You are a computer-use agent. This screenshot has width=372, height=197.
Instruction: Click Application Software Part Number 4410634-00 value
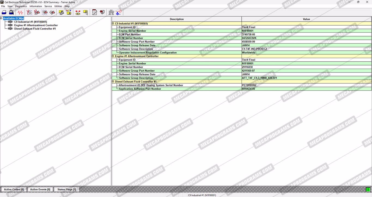coord(248,89)
